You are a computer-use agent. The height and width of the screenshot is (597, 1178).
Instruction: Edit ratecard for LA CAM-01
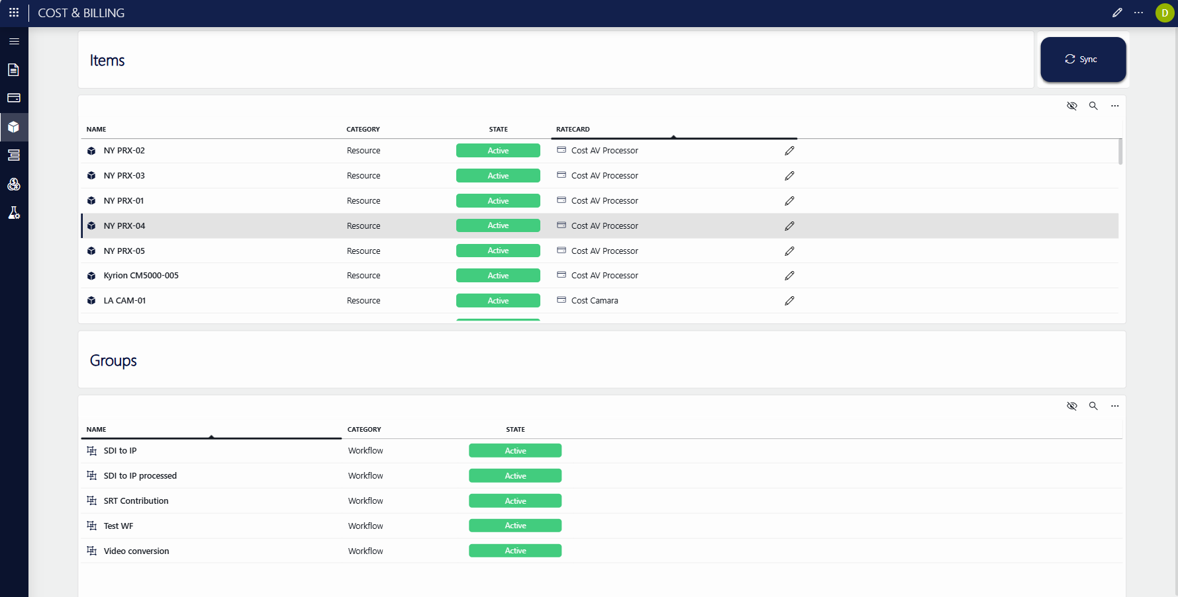tap(789, 301)
